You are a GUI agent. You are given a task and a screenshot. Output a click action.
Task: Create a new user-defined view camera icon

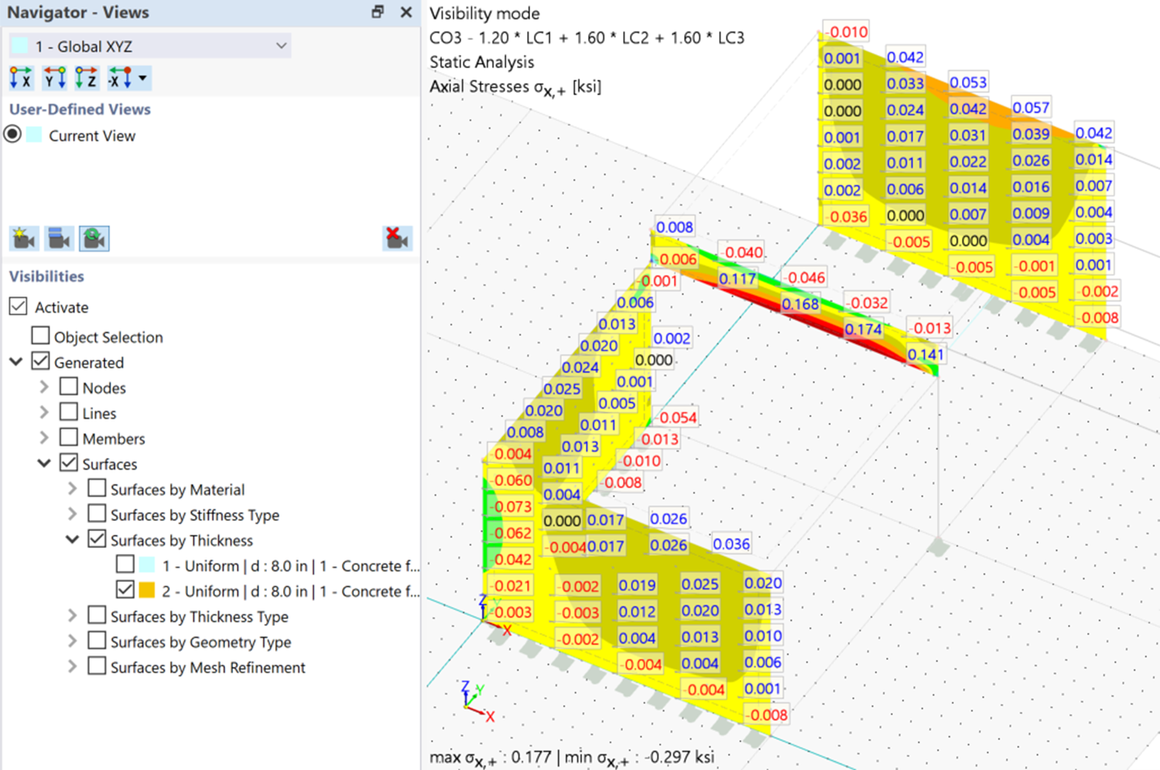pyautogui.click(x=24, y=238)
